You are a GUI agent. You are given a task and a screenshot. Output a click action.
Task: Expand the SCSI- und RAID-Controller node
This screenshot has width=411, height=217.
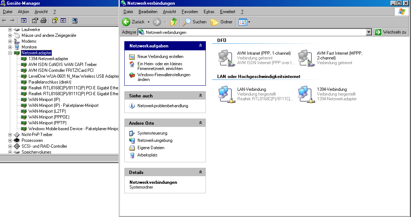[10, 146]
